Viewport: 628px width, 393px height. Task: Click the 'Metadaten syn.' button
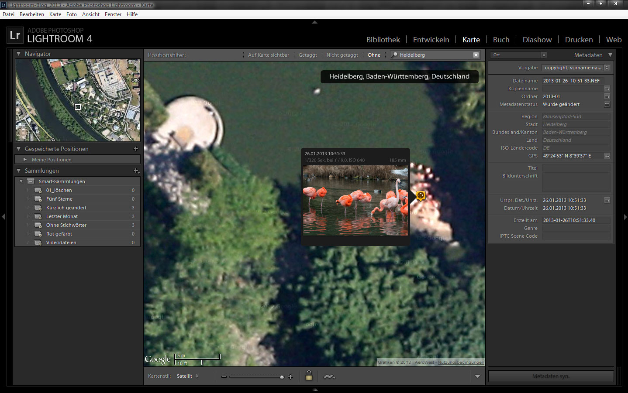(x=551, y=376)
